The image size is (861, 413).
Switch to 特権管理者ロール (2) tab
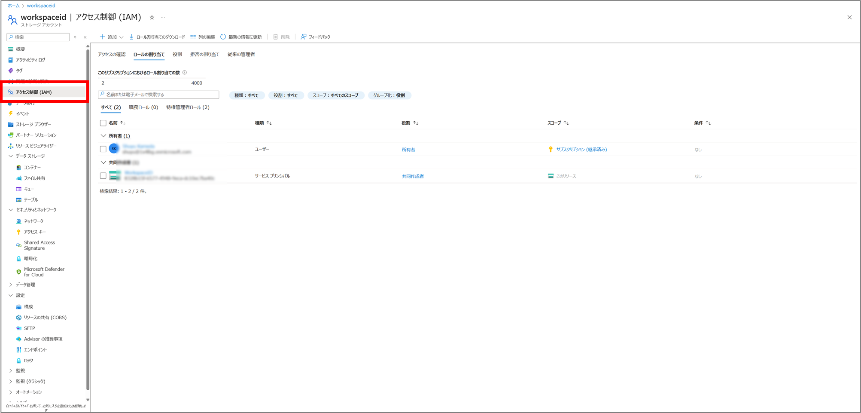coord(188,107)
